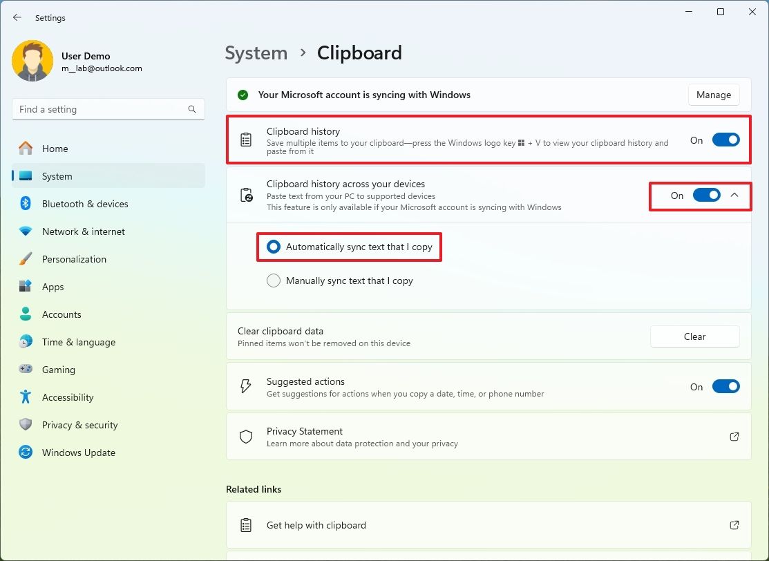Select the Accounts icon

27,314
